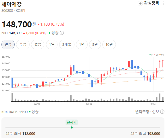Click the 현재가 marker dot on 52-week range

[x=72, y=127]
